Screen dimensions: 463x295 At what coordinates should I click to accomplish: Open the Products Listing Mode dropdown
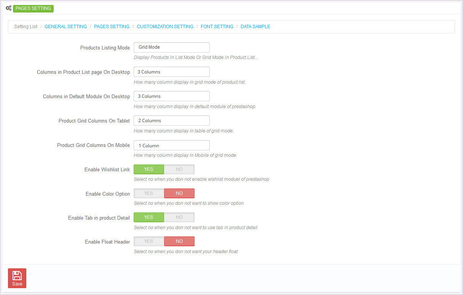(x=171, y=47)
